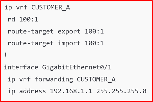Viewport: 153px width, 102px height.
Task: Click the export value '100:1'
Action: tap(94, 31)
